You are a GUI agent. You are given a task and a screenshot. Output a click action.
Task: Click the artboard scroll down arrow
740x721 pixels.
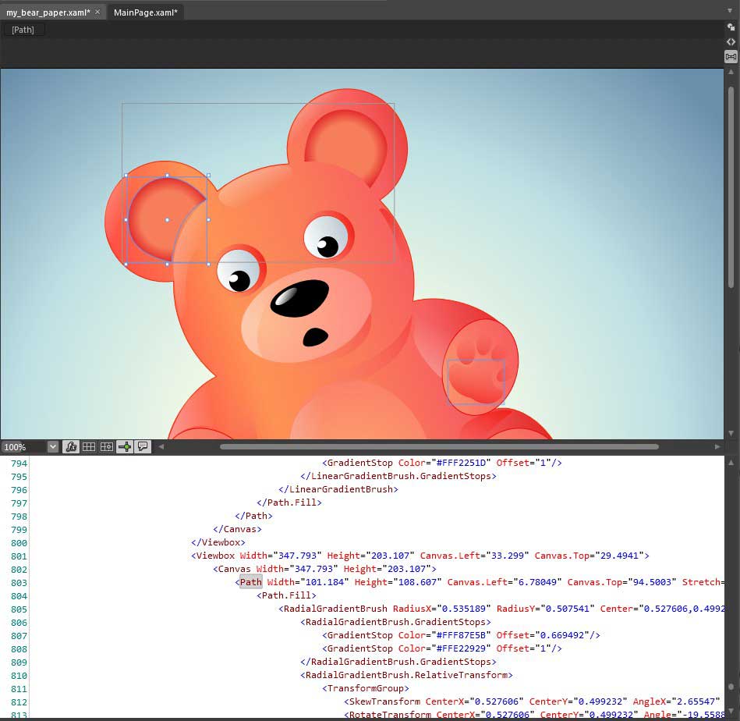coord(731,433)
